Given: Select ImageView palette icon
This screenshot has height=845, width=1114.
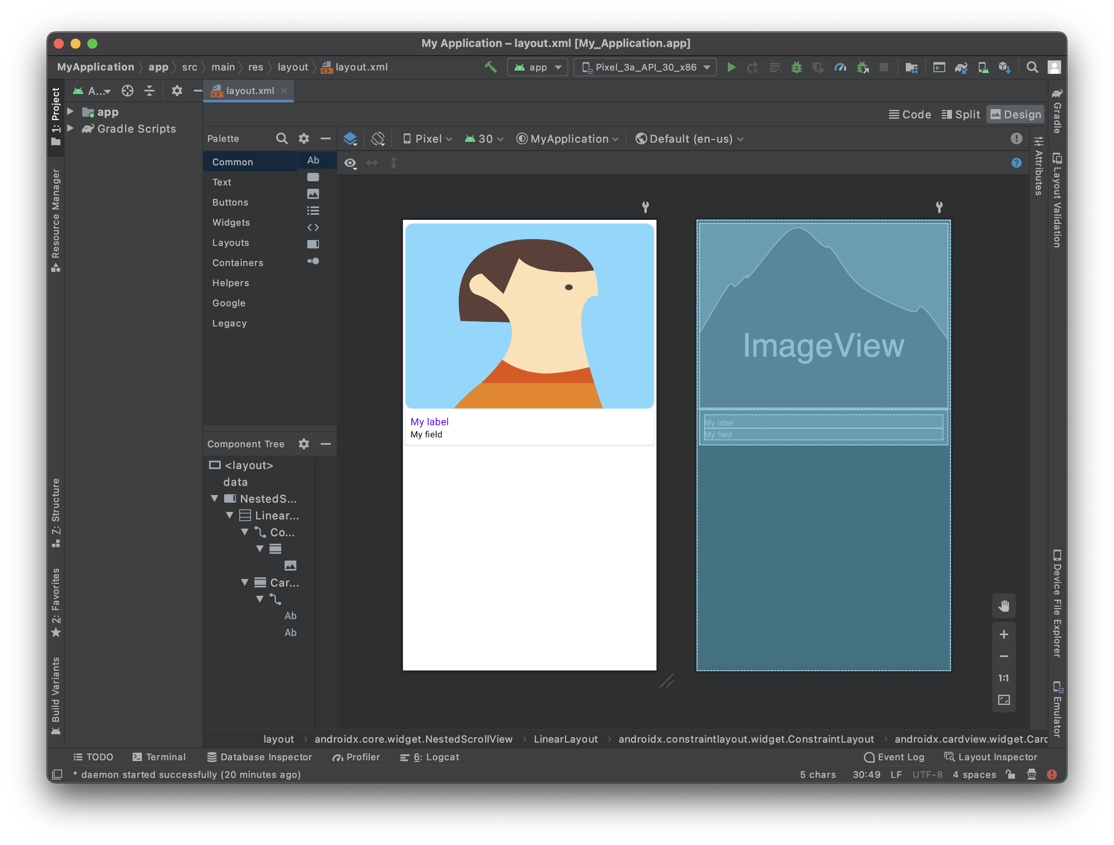Looking at the screenshot, I should coord(313,194).
